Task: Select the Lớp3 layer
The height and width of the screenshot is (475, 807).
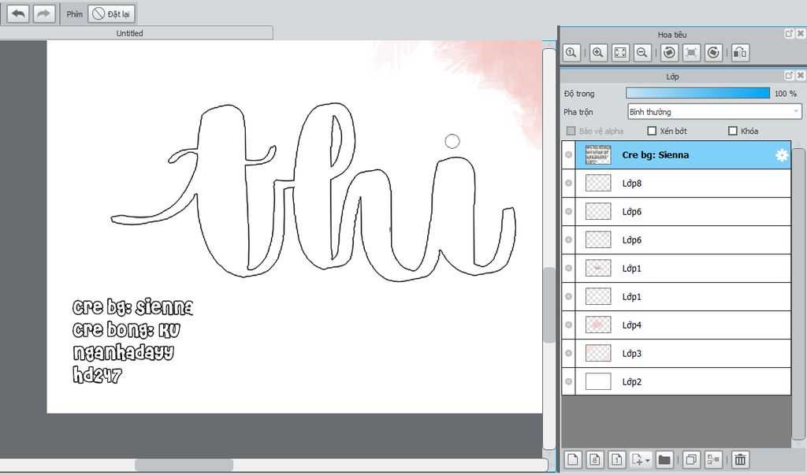Action: (683, 353)
